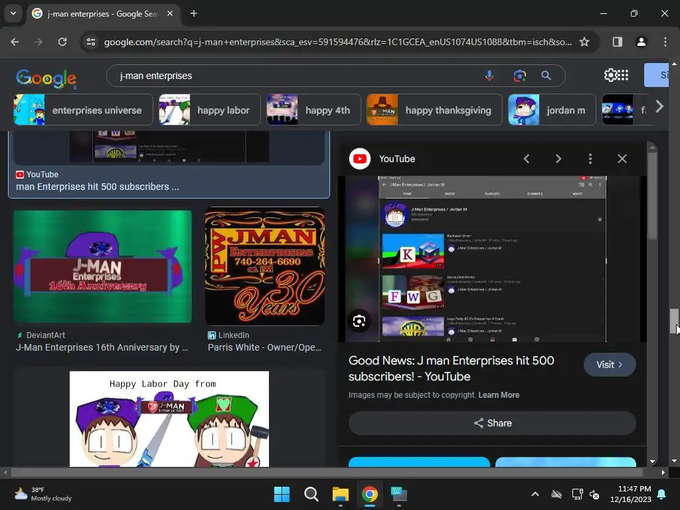The image size is (680, 510).
Task: Open the J-Man 16th Anniversary thumbnail
Action: click(x=102, y=266)
